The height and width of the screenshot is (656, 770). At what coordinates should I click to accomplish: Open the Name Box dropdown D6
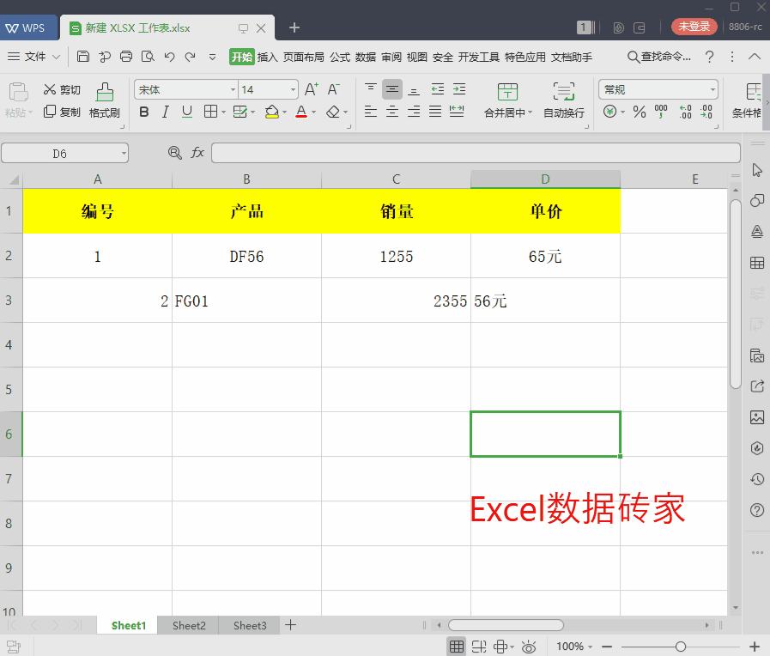click(124, 153)
